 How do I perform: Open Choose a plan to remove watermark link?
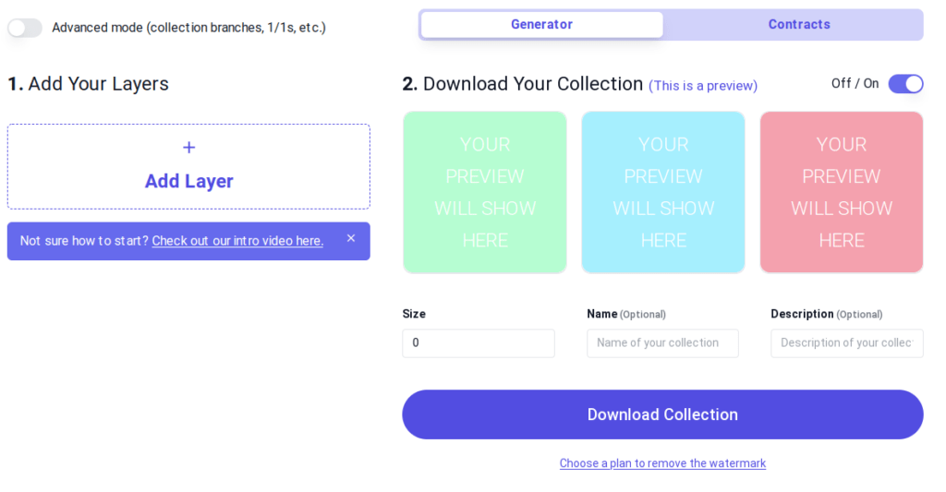tap(662, 463)
